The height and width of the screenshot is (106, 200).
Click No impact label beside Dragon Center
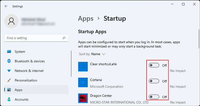(178, 102)
